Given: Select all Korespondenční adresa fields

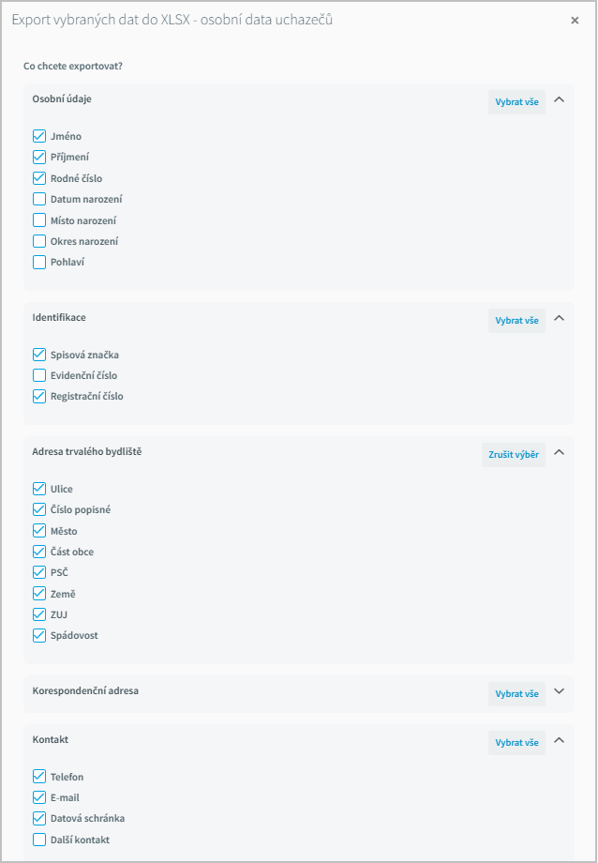Looking at the screenshot, I should 516,694.
